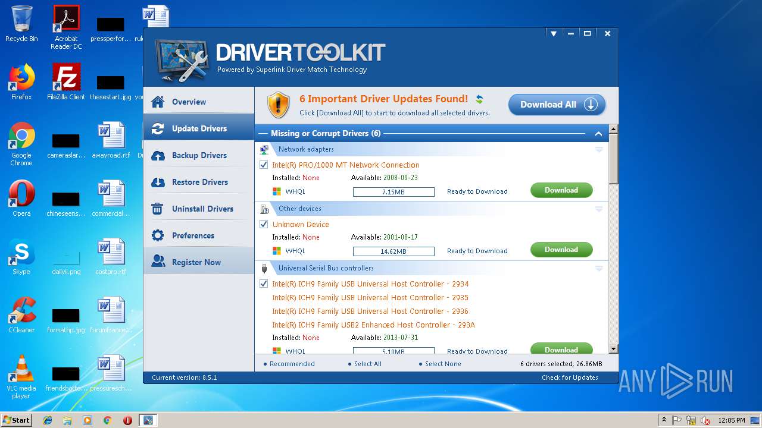This screenshot has width=762, height=428.
Task: Click the Driver Toolkit logo image
Action: click(x=182, y=61)
